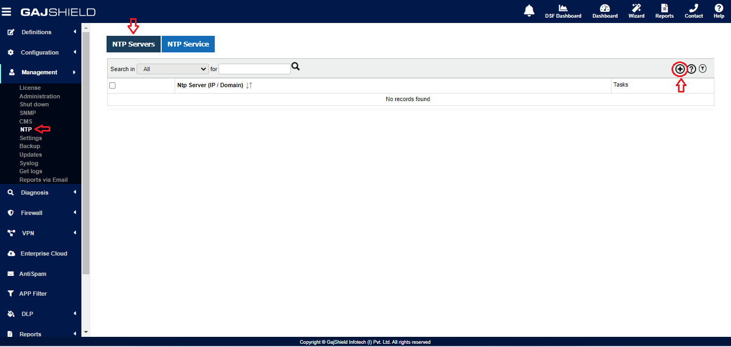Switch to the NTP Service tab
This screenshot has width=731, height=347.
point(188,44)
